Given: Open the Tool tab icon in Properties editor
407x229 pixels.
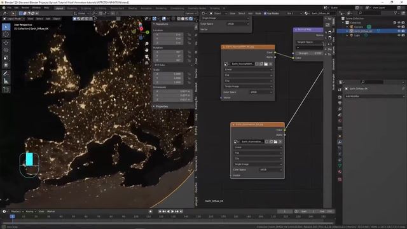Looking at the screenshot, I should pos(340,90).
